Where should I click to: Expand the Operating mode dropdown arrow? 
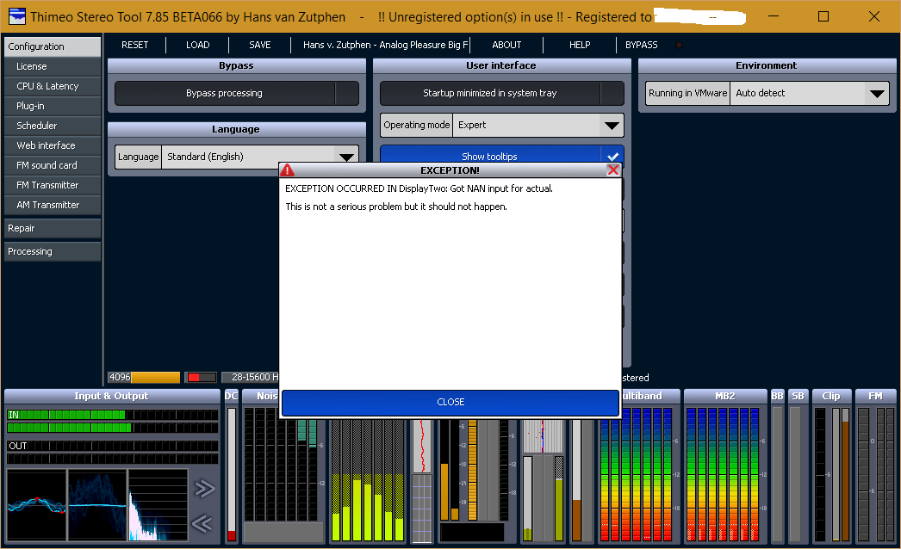click(612, 125)
